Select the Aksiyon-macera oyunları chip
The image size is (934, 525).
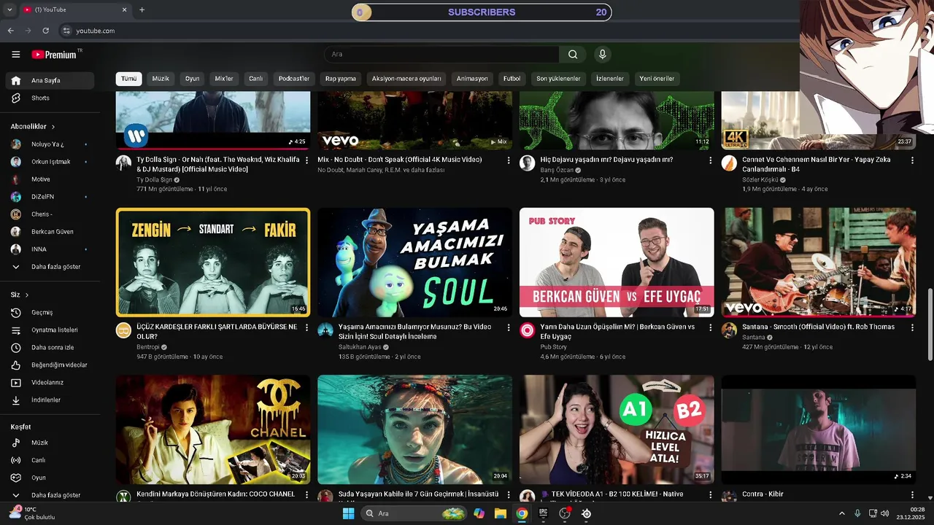click(406, 79)
